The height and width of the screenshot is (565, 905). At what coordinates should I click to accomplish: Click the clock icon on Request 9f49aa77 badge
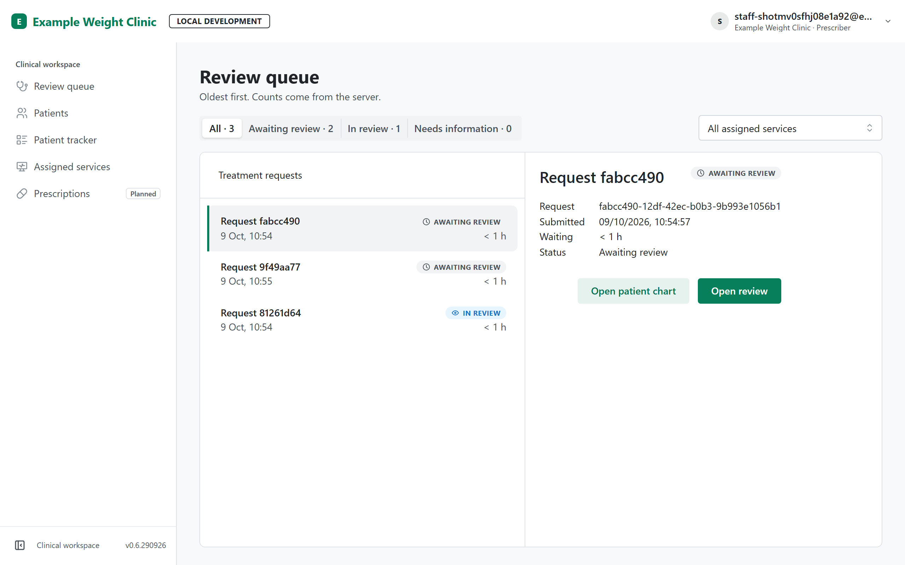click(x=426, y=267)
